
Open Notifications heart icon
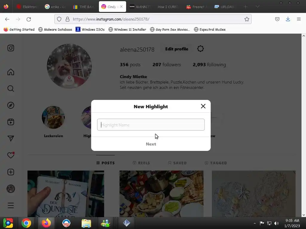pyautogui.click(x=11, y=155)
